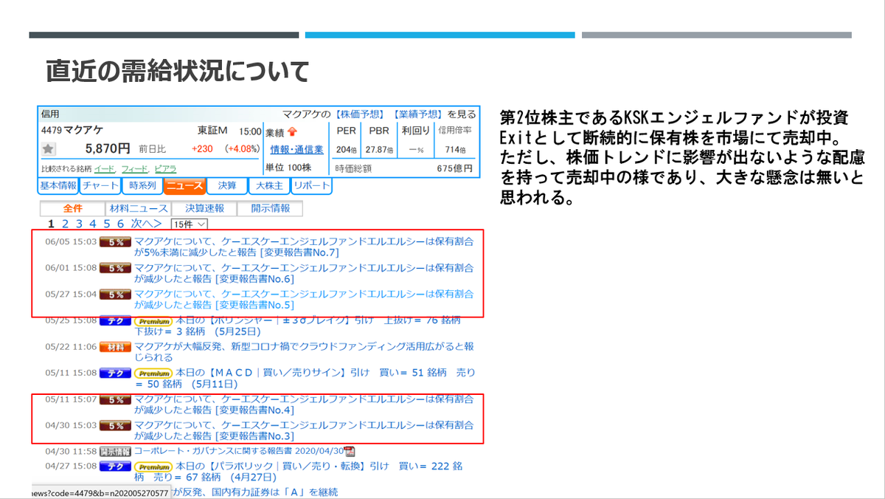
Task: Click the 5% badge on the 06/05 15:03 news row
Action: (x=115, y=241)
